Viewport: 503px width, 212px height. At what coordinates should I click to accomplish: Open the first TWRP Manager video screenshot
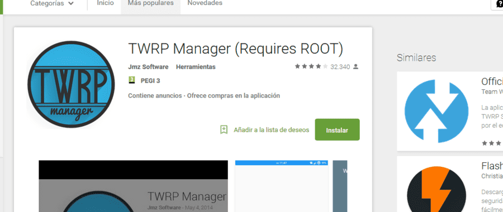(133, 186)
